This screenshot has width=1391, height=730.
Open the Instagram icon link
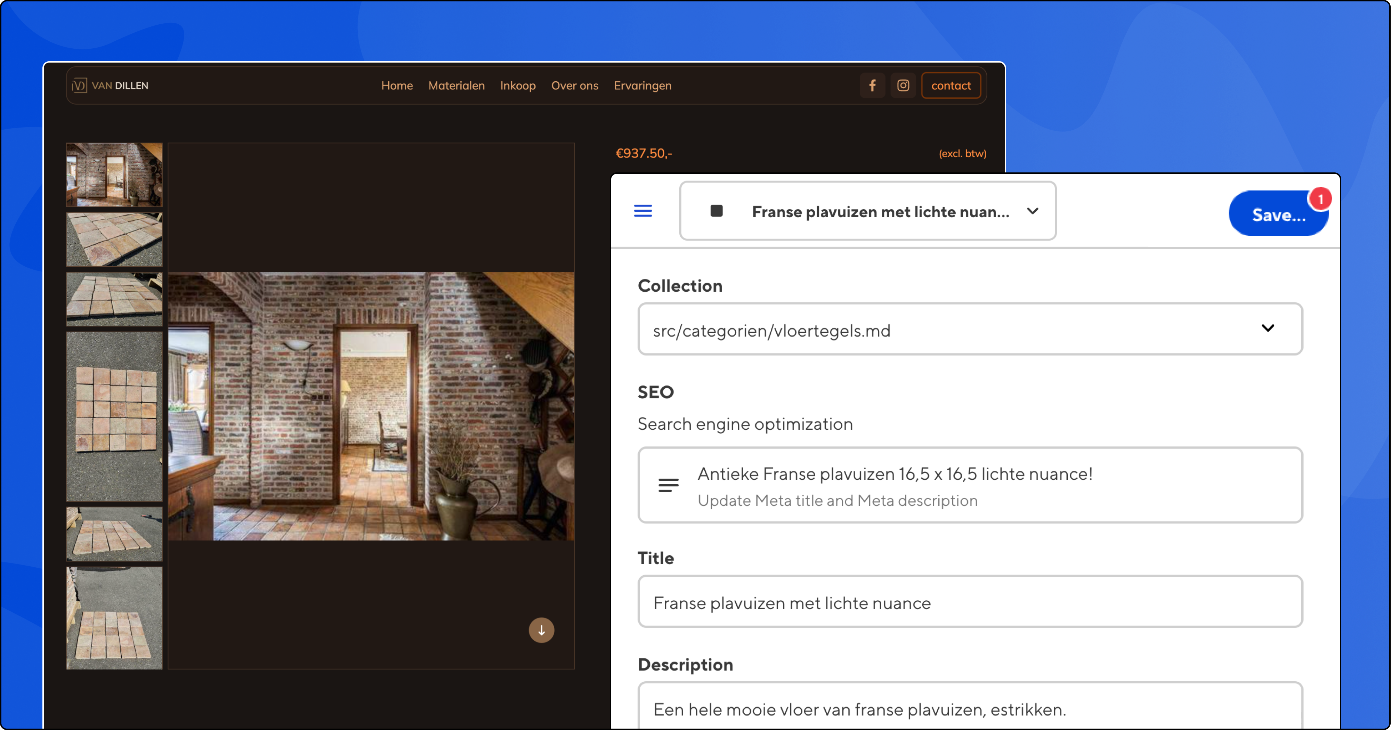pos(903,85)
